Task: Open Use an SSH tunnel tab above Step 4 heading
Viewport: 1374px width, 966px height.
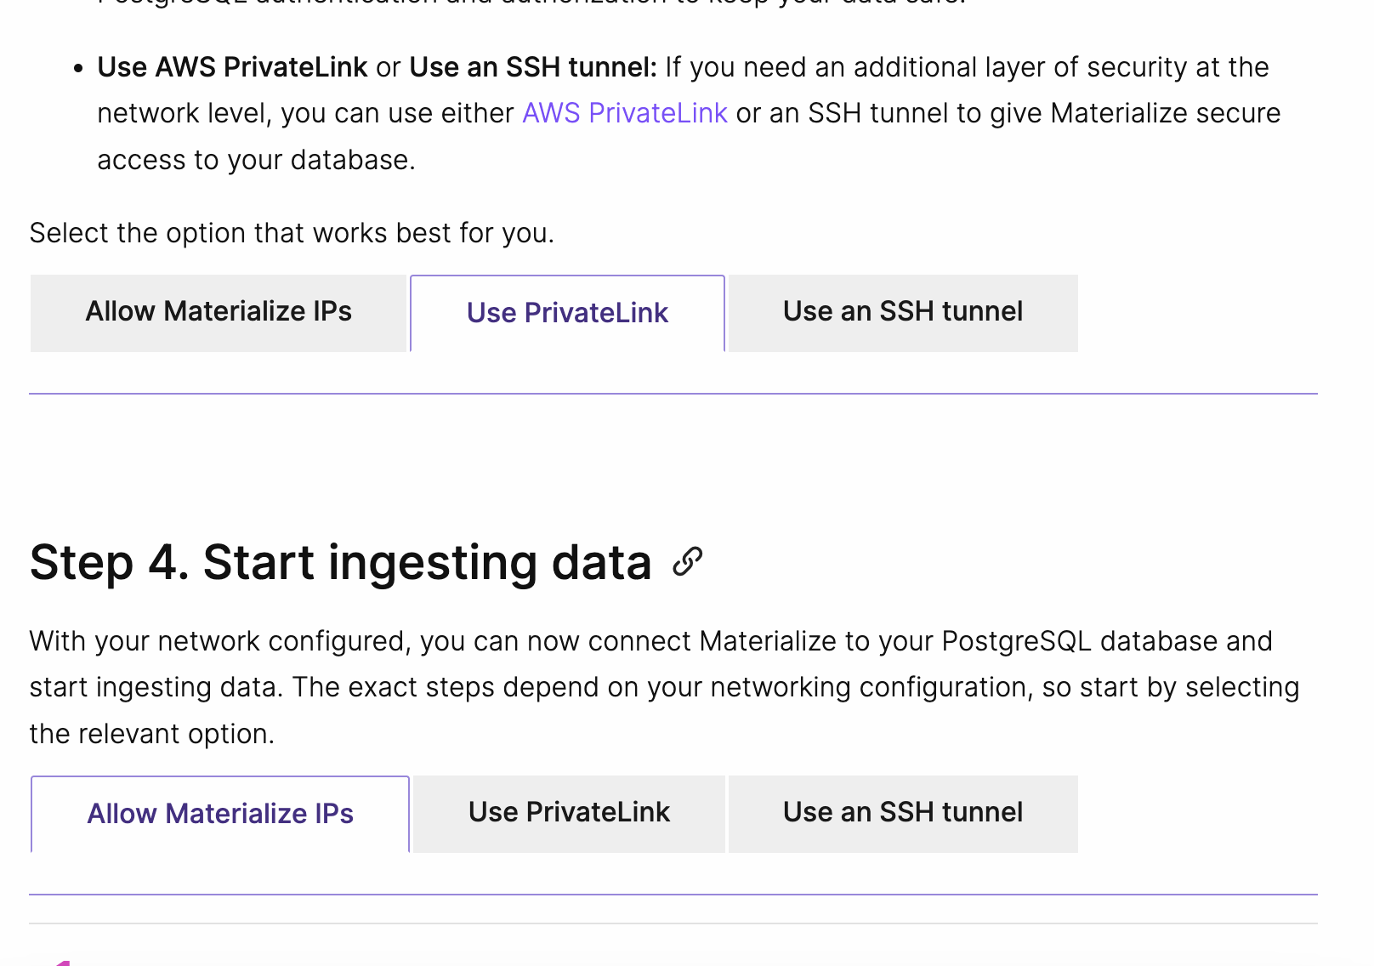Action: click(x=903, y=312)
